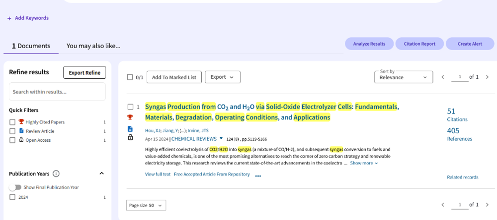Image resolution: width=497 pixels, height=220 pixels.
Task: Tick the 2024 publication year checkbox
Action: tap(12, 197)
